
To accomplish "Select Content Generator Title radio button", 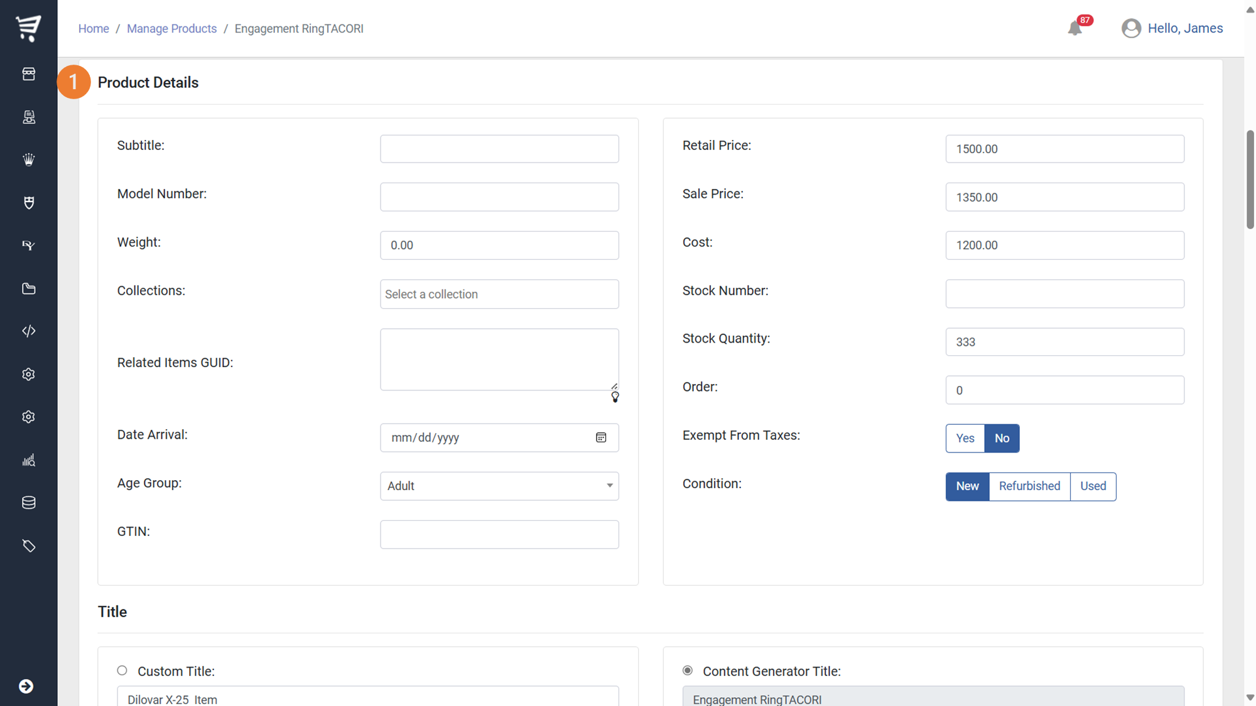I will [688, 670].
